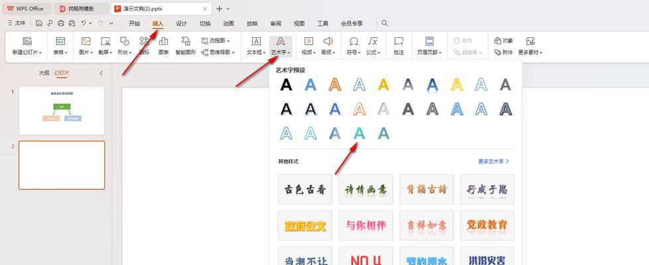Switch to the 放映 (Slideshow) tab
Screen dimensions: 649x265
tap(252, 24)
